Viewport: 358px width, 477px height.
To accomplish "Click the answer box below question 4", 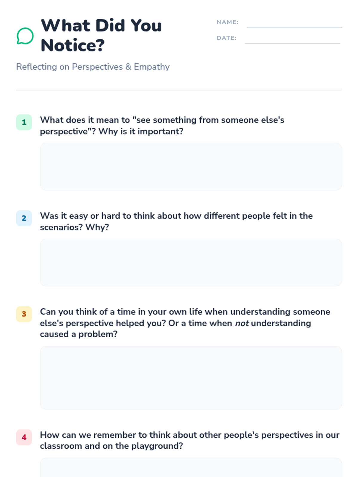I will (x=191, y=468).
